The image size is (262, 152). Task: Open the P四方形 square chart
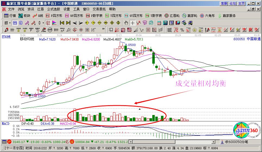[x=53, y=16]
